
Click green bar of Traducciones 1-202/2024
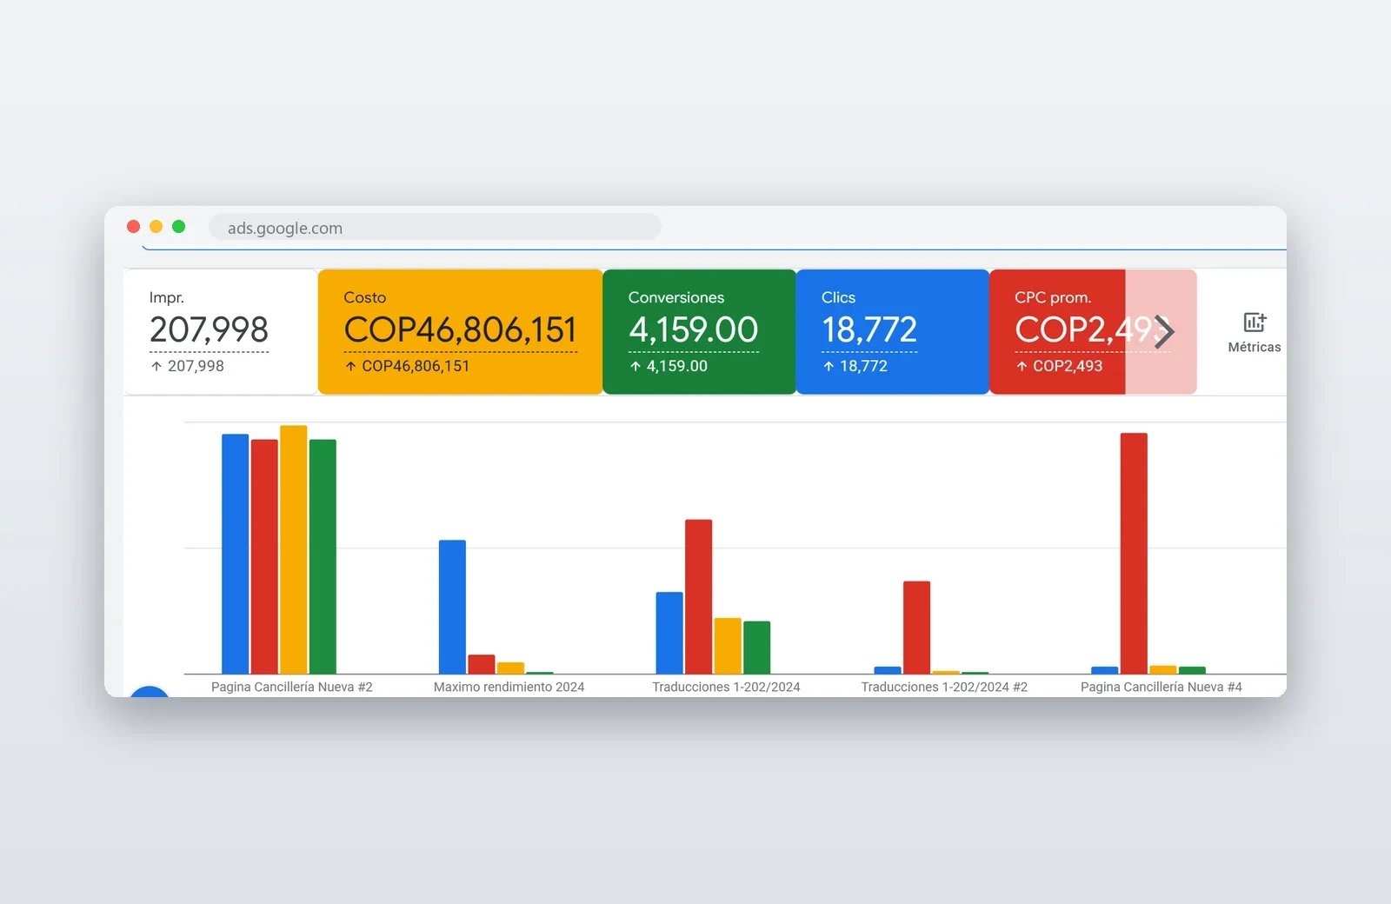click(756, 648)
